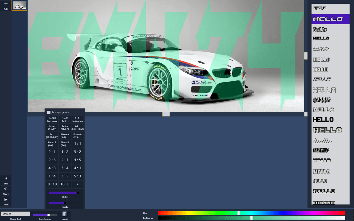Click the BMW Z4 Shape Text field
This screenshot has width=354, height=221.
click(15, 213)
